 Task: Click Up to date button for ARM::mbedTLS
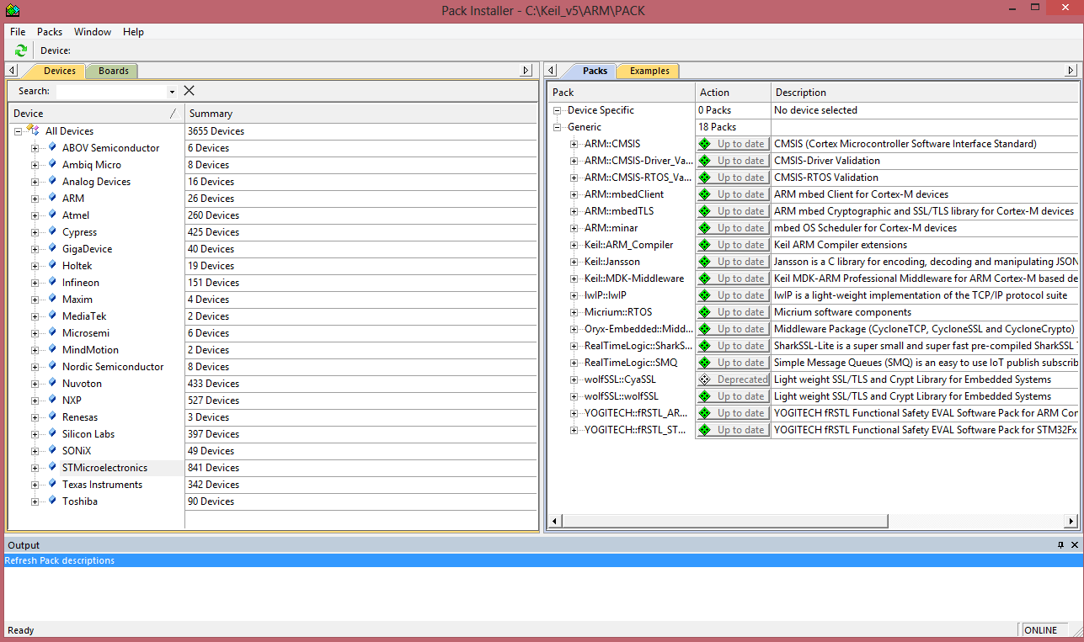point(733,211)
